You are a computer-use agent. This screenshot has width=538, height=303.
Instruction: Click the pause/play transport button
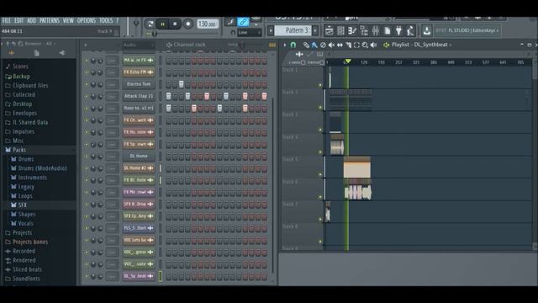[x=162, y=24]
